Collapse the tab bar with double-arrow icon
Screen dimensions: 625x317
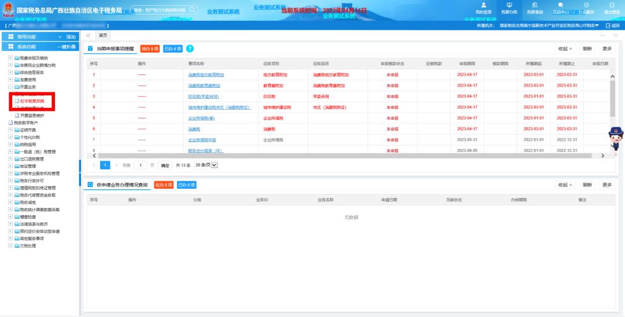(x=89, y=36)
